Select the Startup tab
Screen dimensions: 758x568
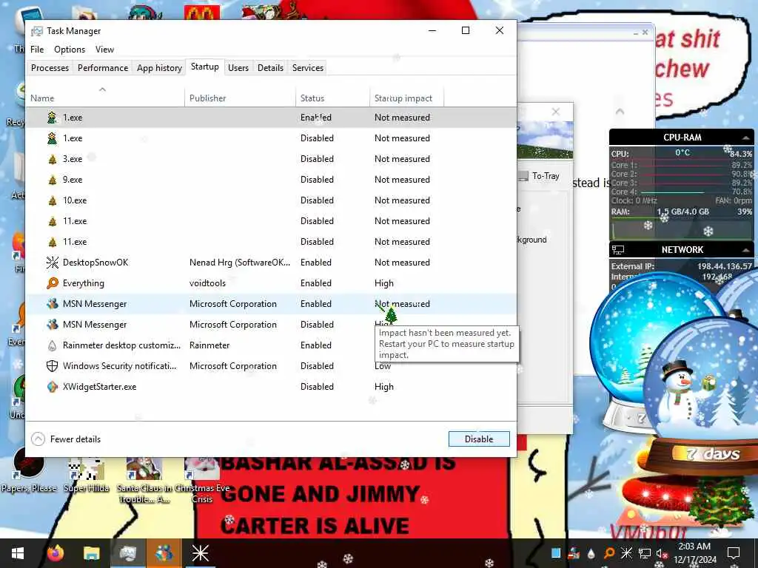(205, 67)
